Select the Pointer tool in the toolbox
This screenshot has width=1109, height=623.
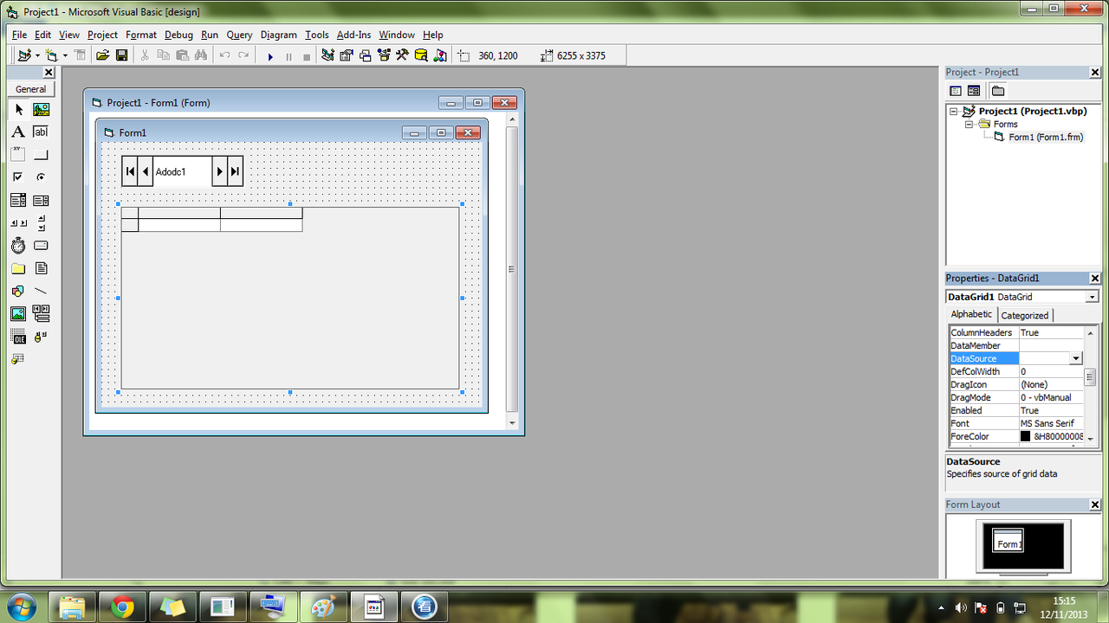18,110
